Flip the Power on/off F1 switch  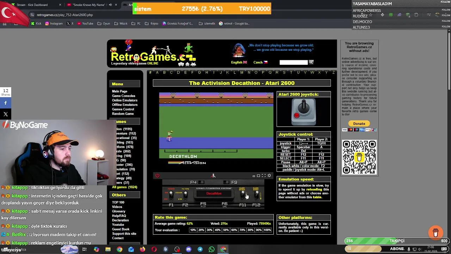(x=171, y=195)
